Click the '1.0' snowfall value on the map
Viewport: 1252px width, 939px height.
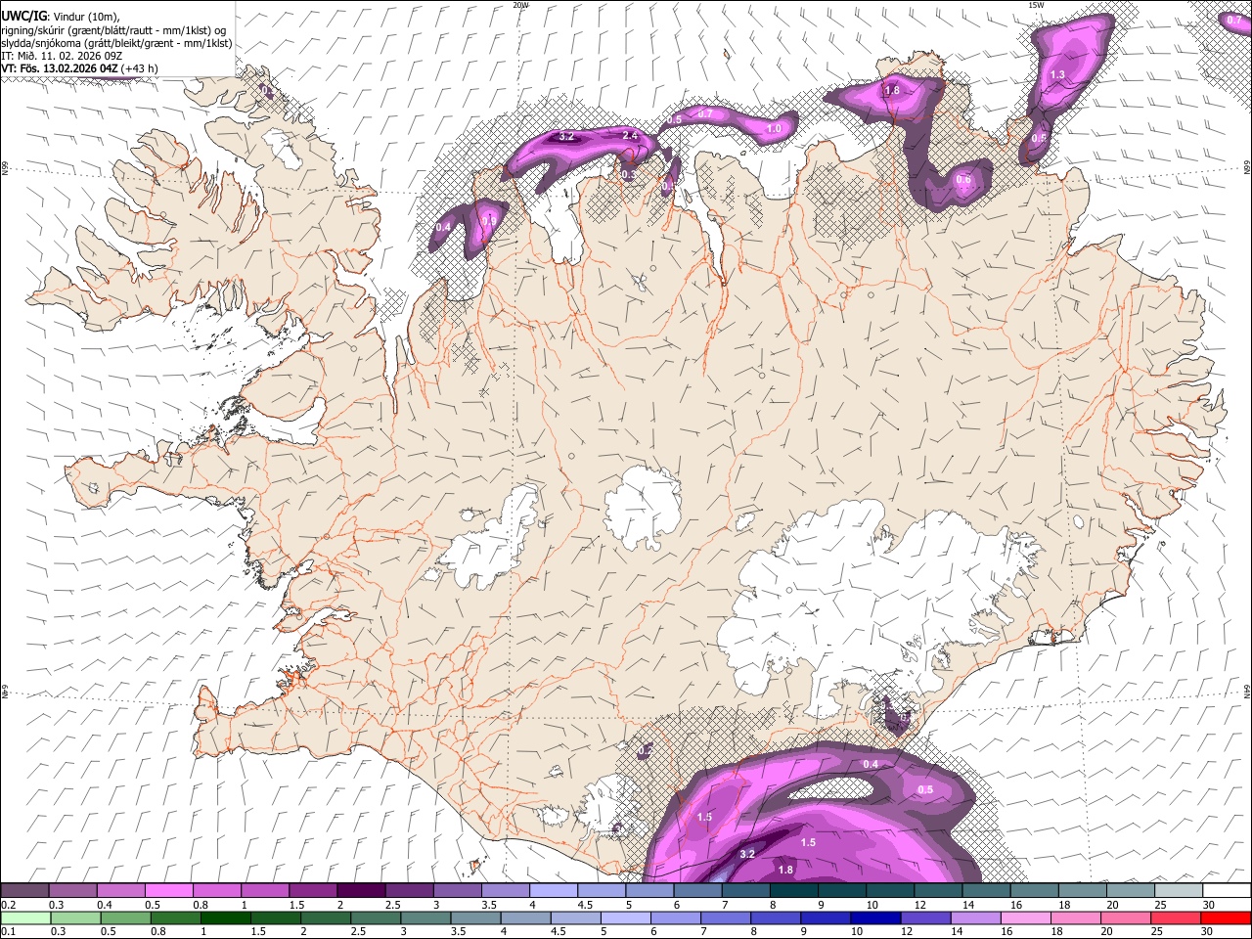coord(774,128)
